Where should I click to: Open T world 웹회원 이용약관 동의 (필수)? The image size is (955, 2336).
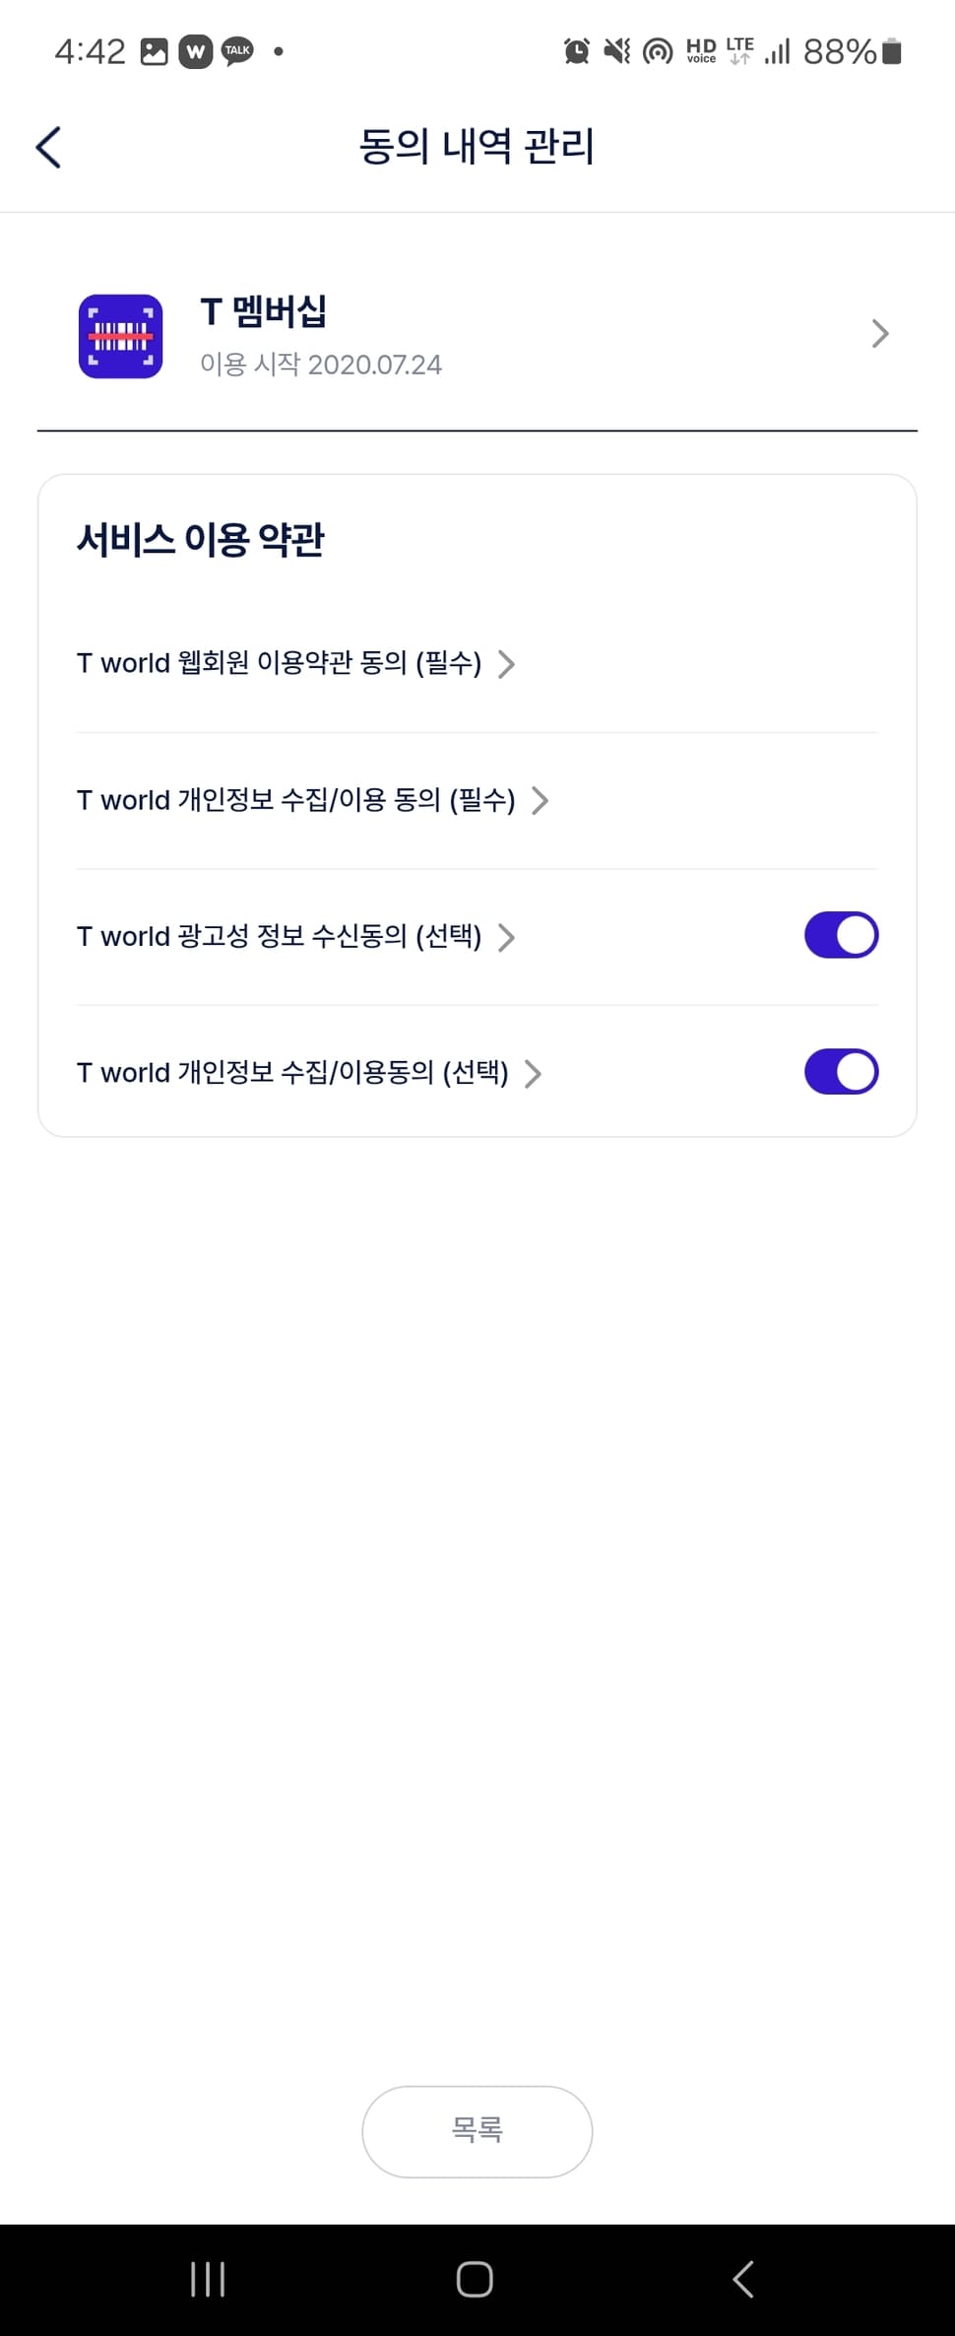coord(280,663)
